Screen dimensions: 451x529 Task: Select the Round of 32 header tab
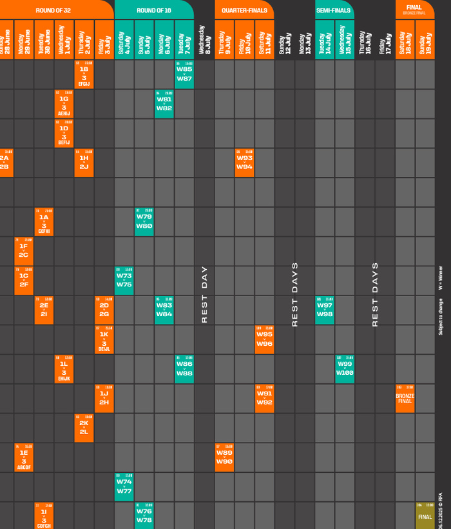(55, 10)
